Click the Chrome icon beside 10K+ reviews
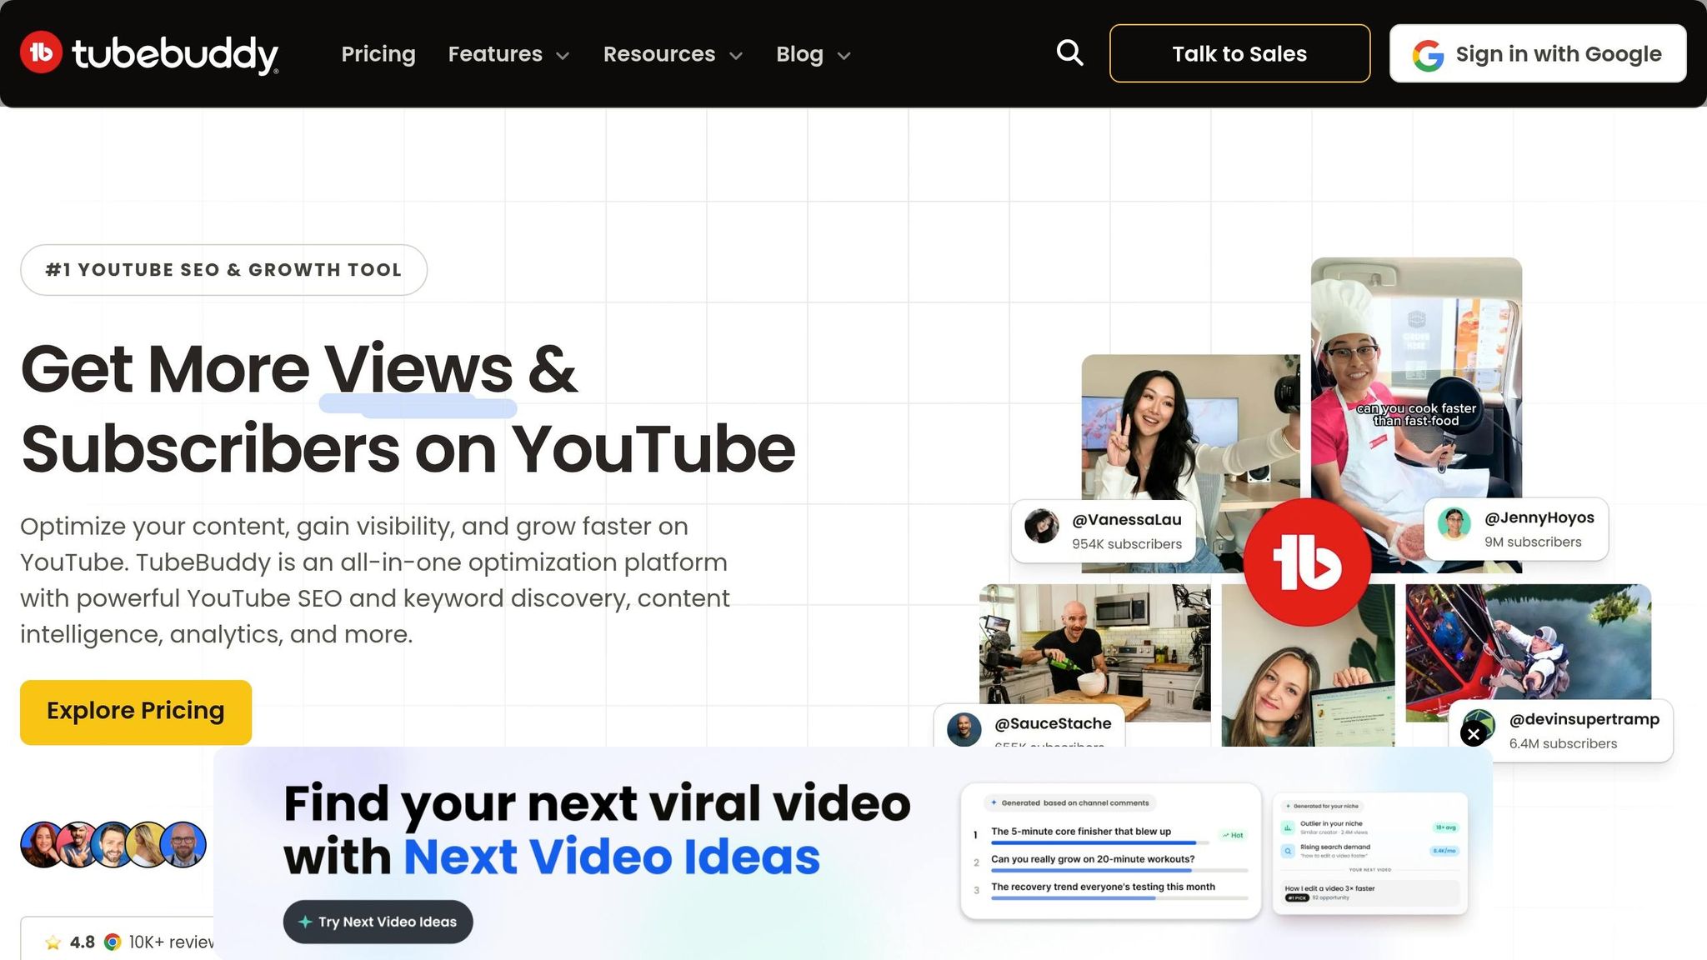This screenshot has width=1707, height=960. (113, 942)
